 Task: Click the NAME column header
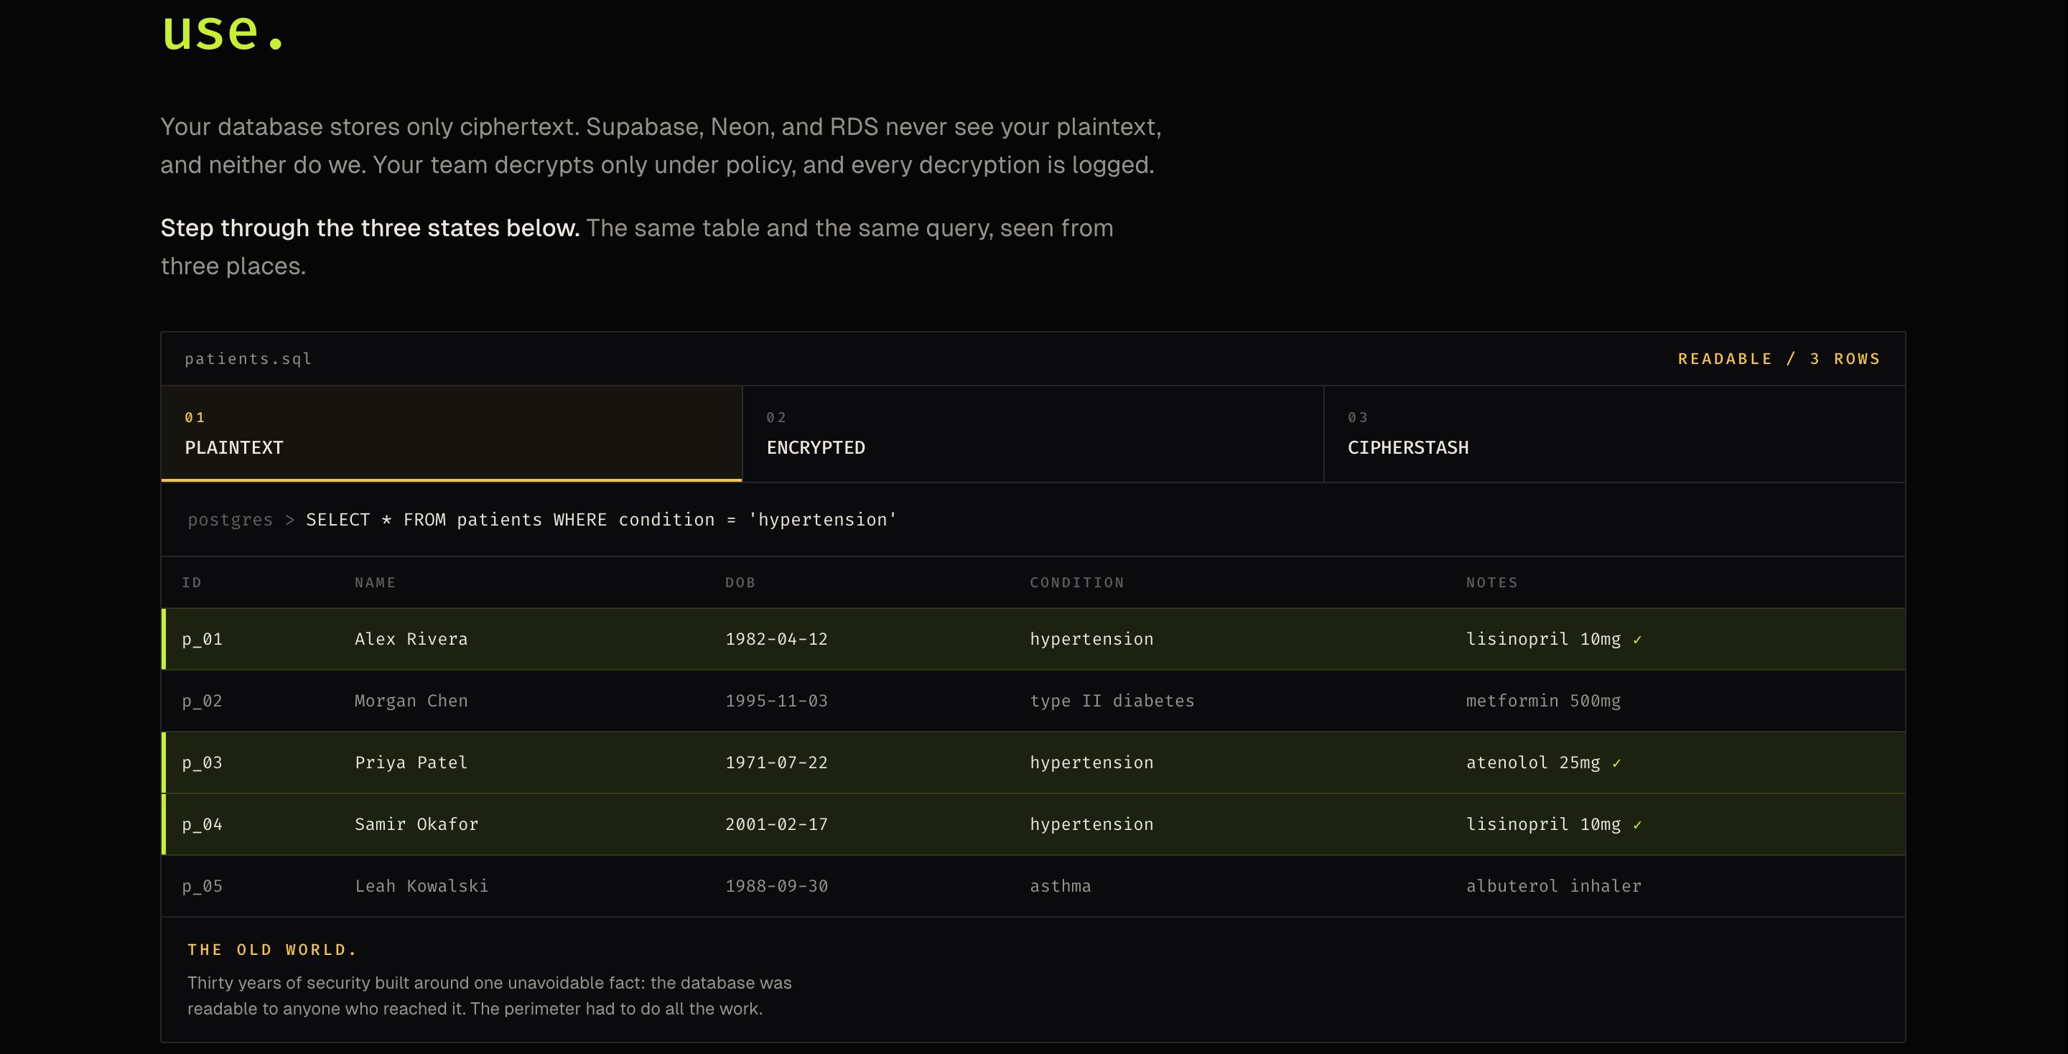[x=375, y=582]
